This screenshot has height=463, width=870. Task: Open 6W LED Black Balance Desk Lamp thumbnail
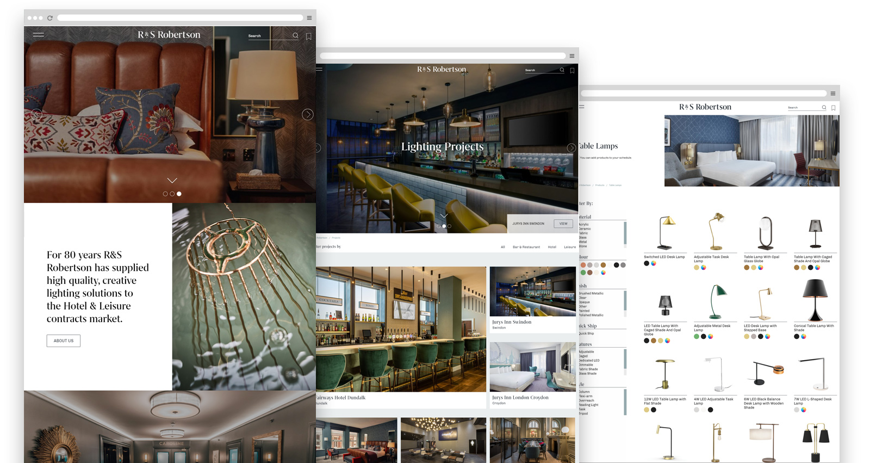[x=767, y=373]
